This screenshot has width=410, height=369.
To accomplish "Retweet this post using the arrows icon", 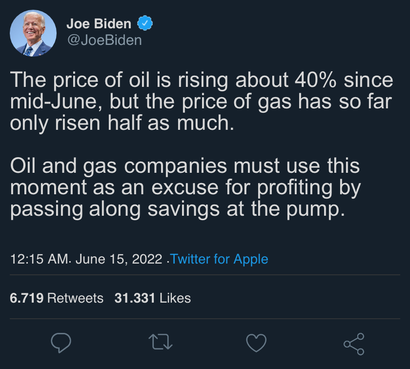I will (160, 343).
